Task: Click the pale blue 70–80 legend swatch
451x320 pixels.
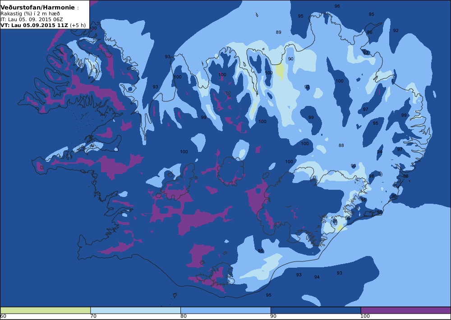Action: (135, 310)
